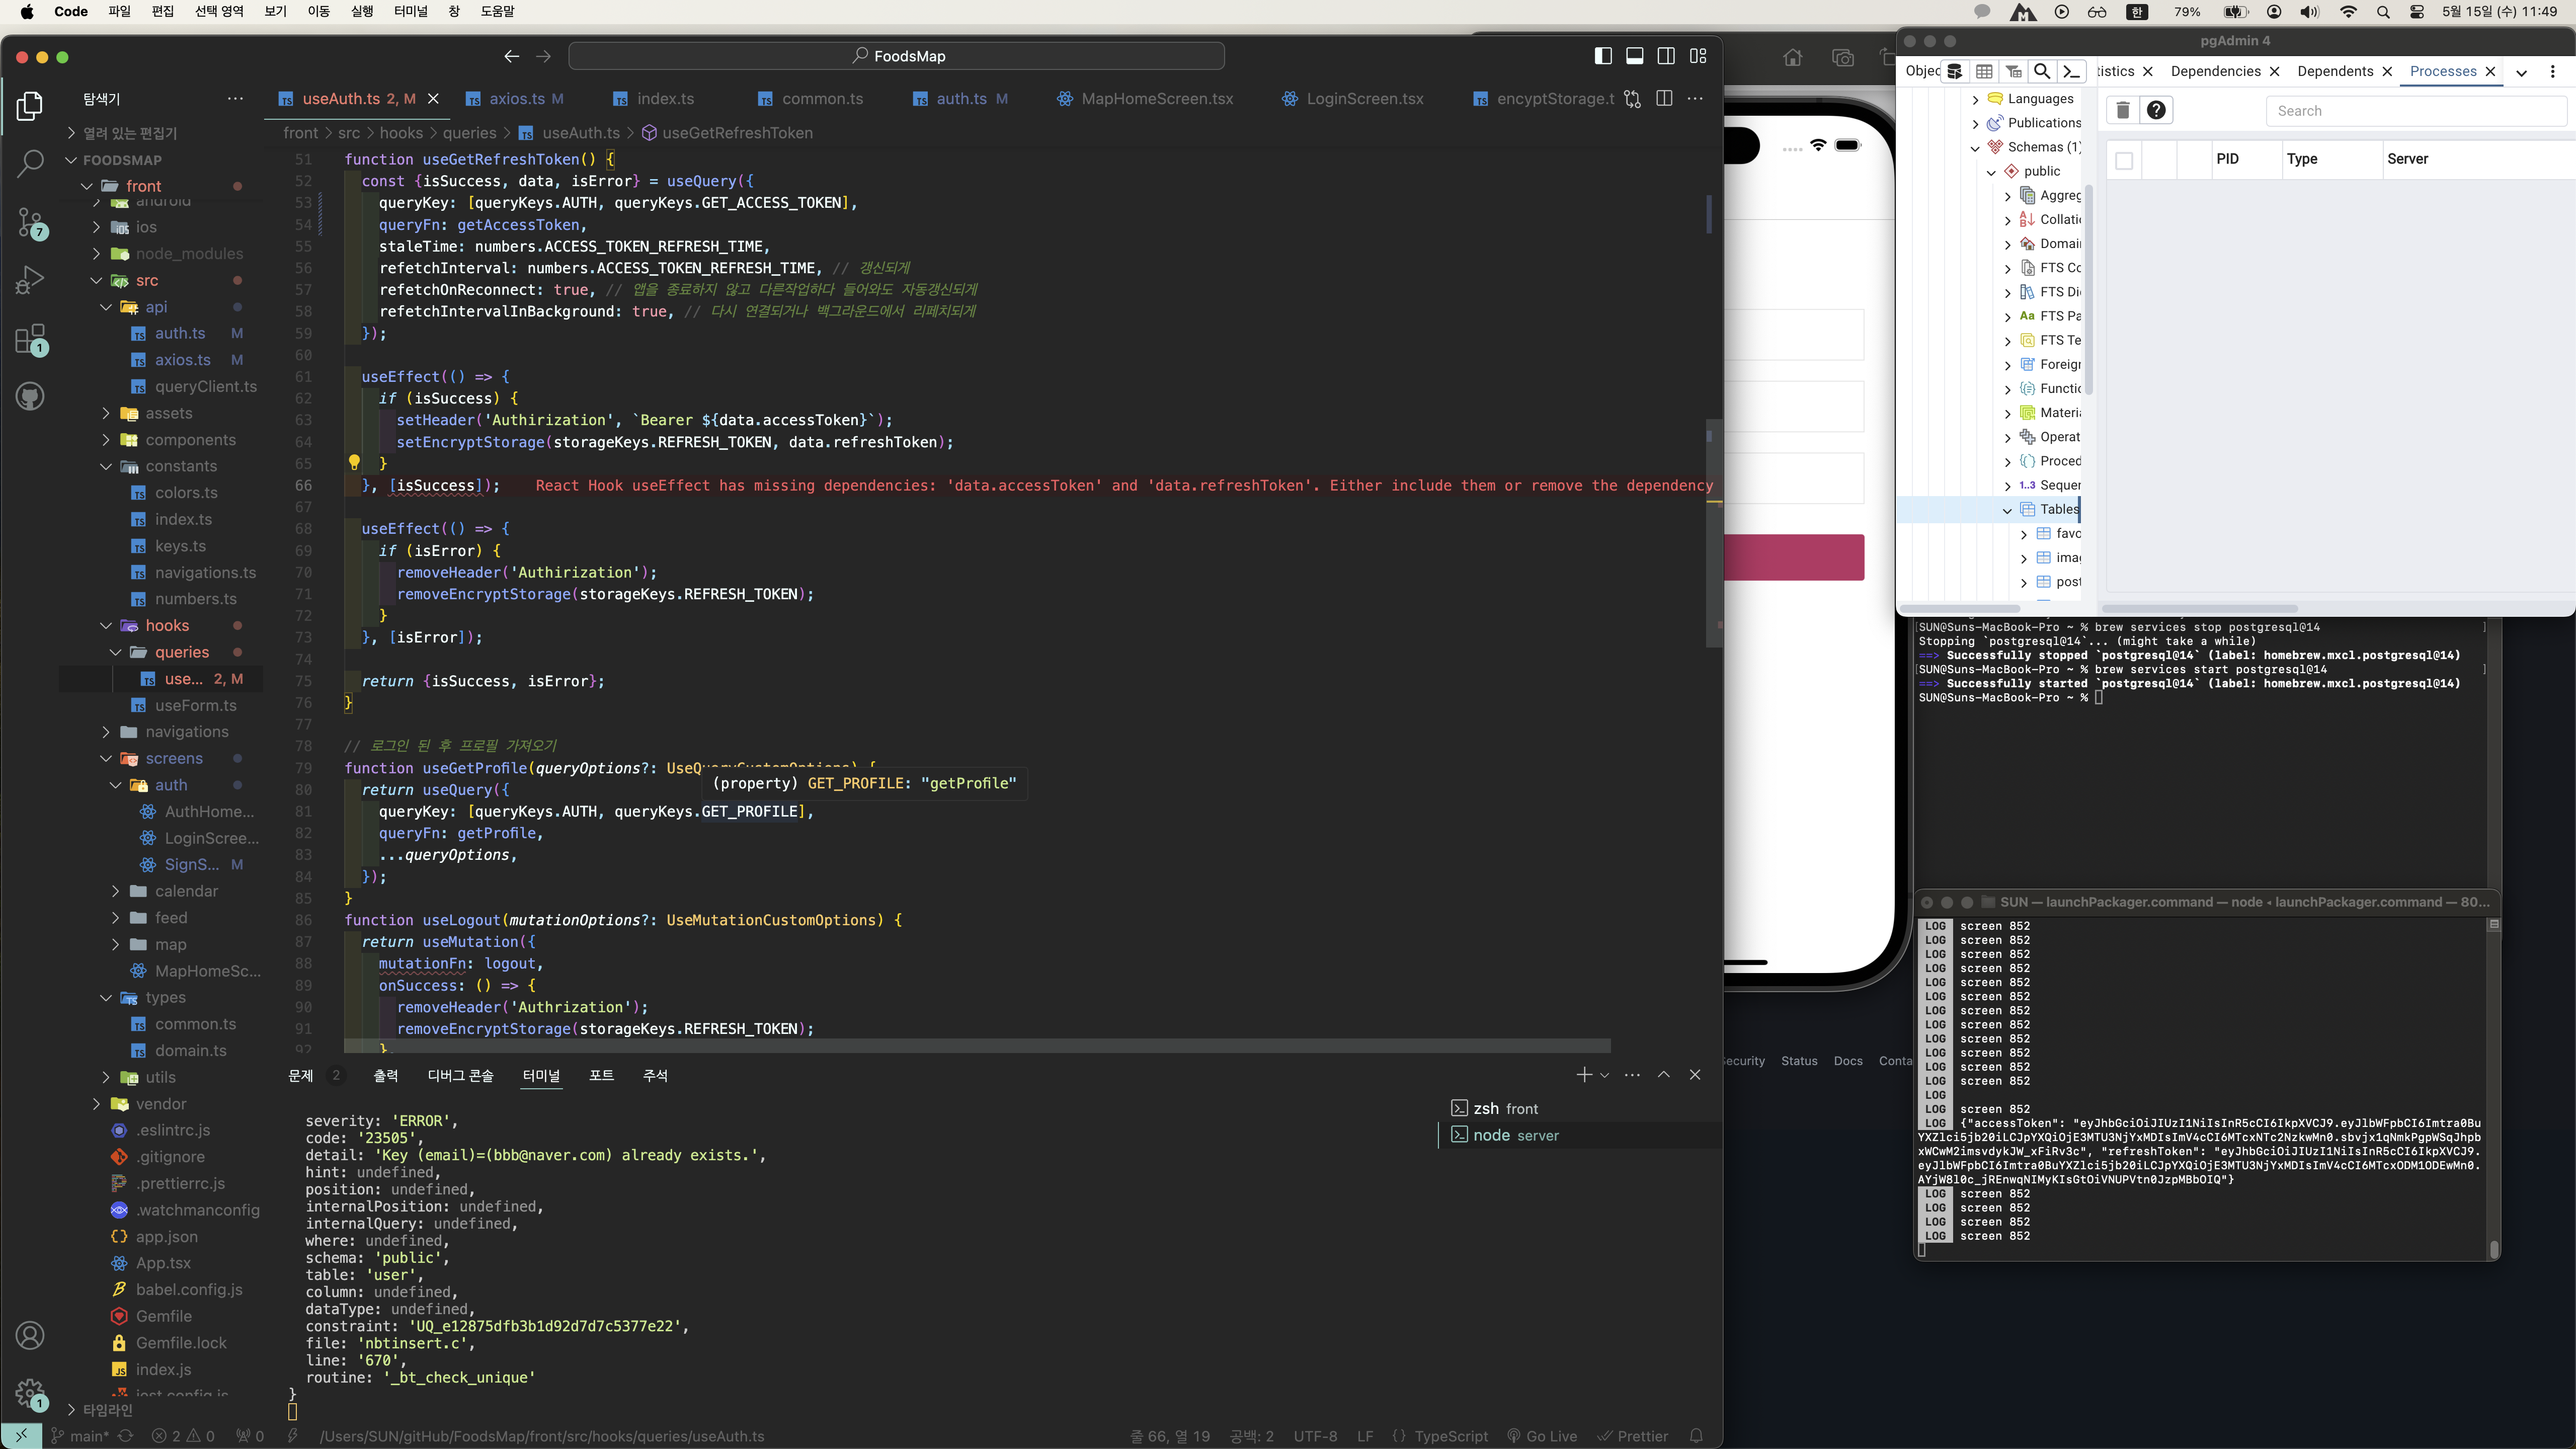Click the open changes compare icon
This screenshot has width=2576, height=1449.
click(x=1633, y=99)
